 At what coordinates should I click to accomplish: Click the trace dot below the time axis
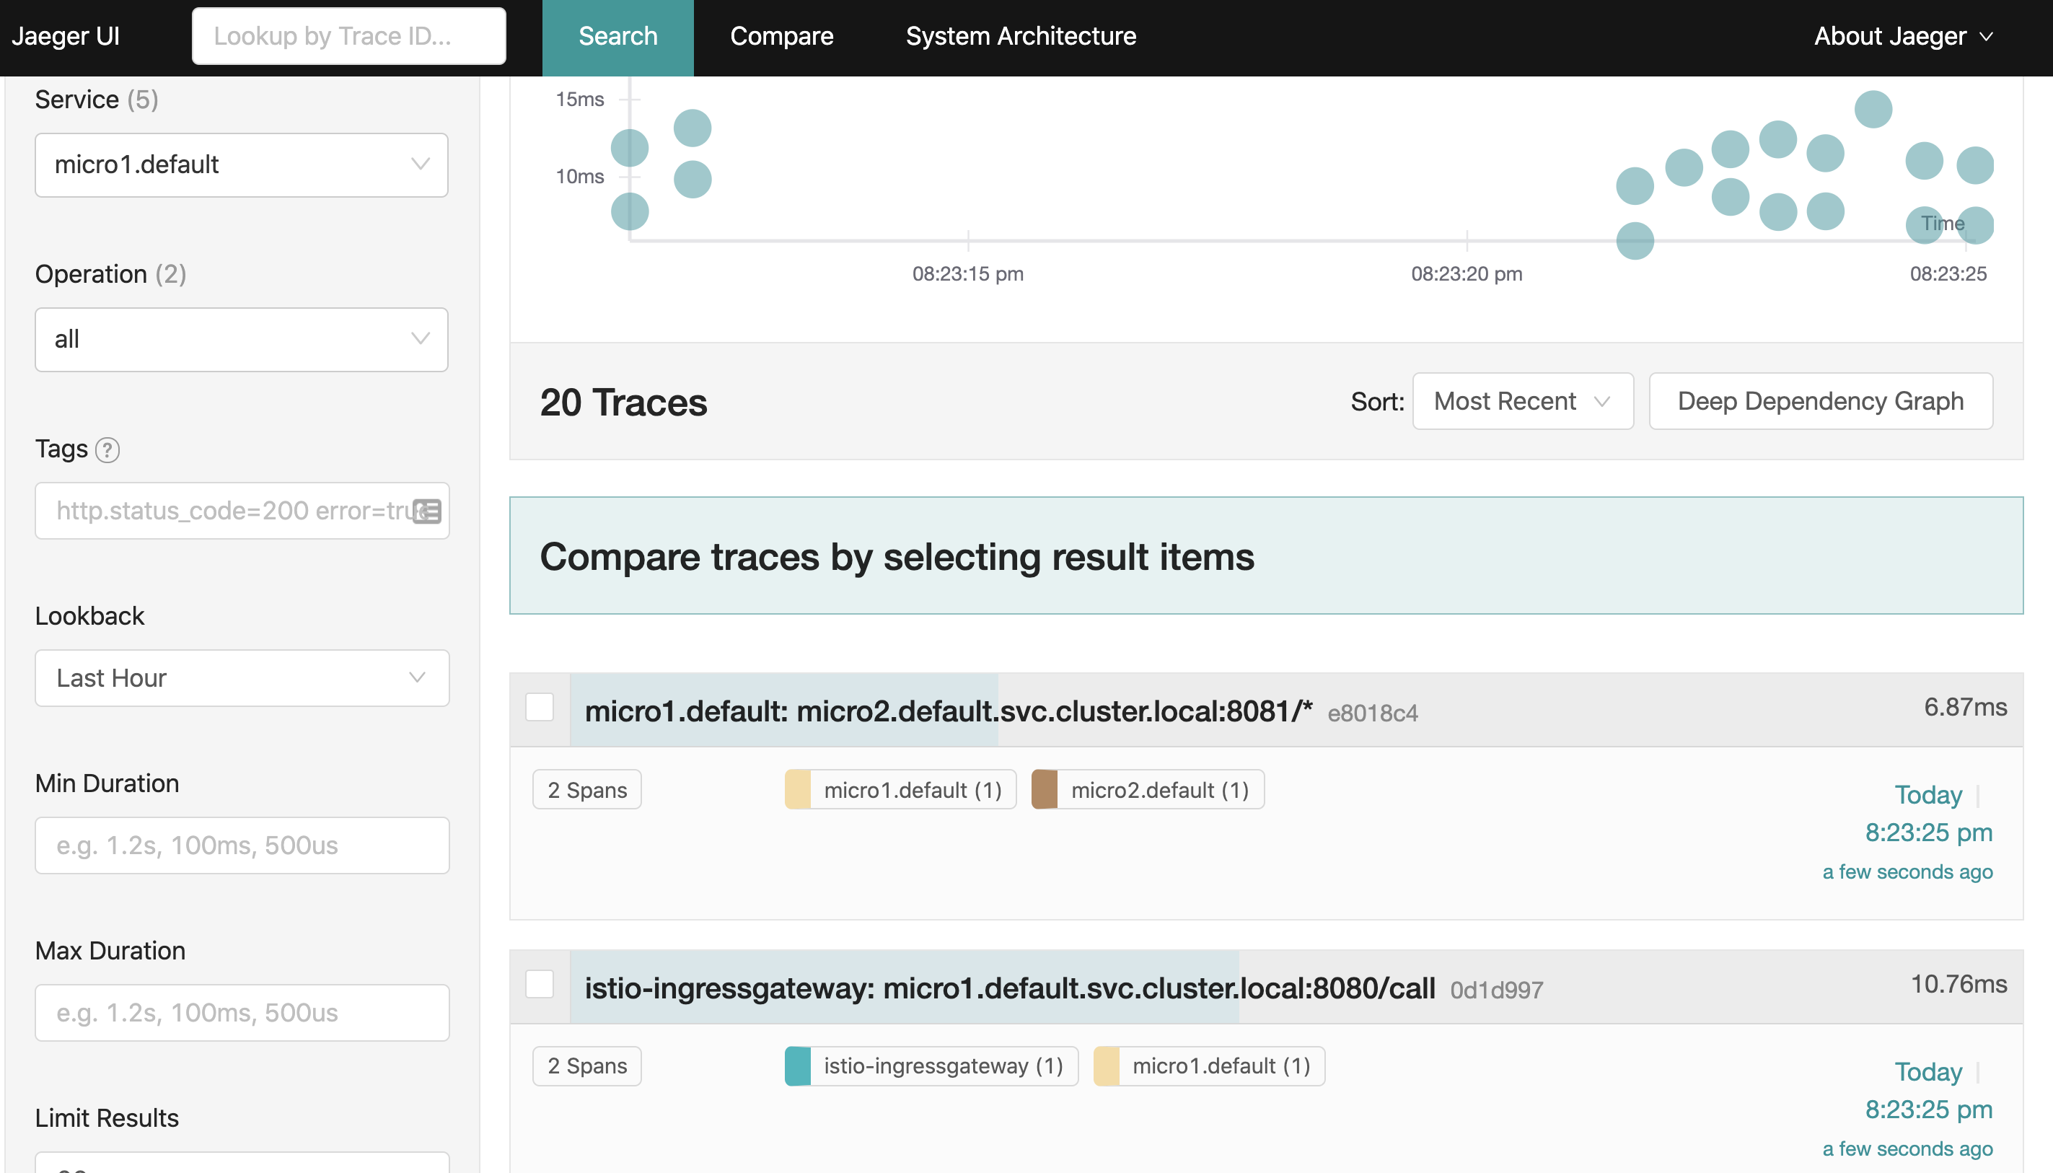(x=1634, y=241)
